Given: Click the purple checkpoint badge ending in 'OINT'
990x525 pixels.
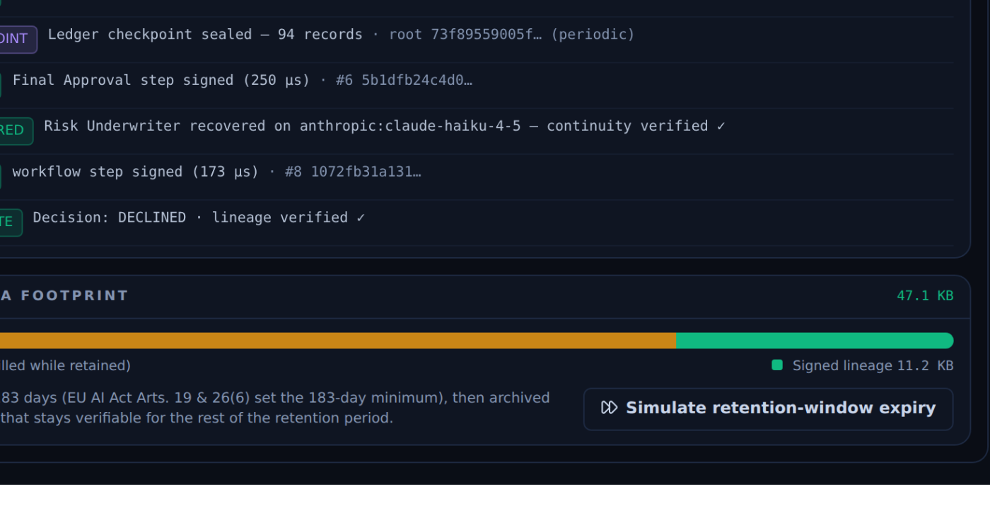Looking at the screenshot, I should [18, 39].
